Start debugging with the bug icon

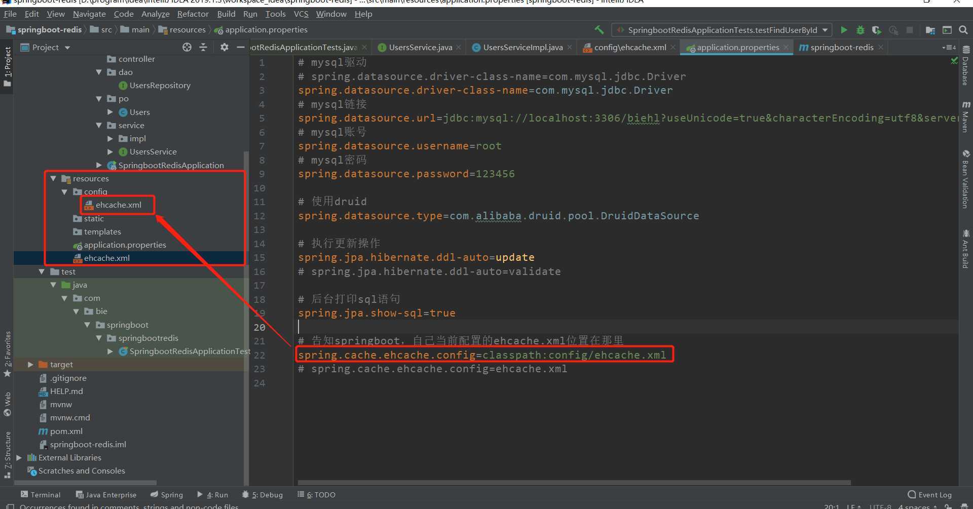(x=860, y=30)
